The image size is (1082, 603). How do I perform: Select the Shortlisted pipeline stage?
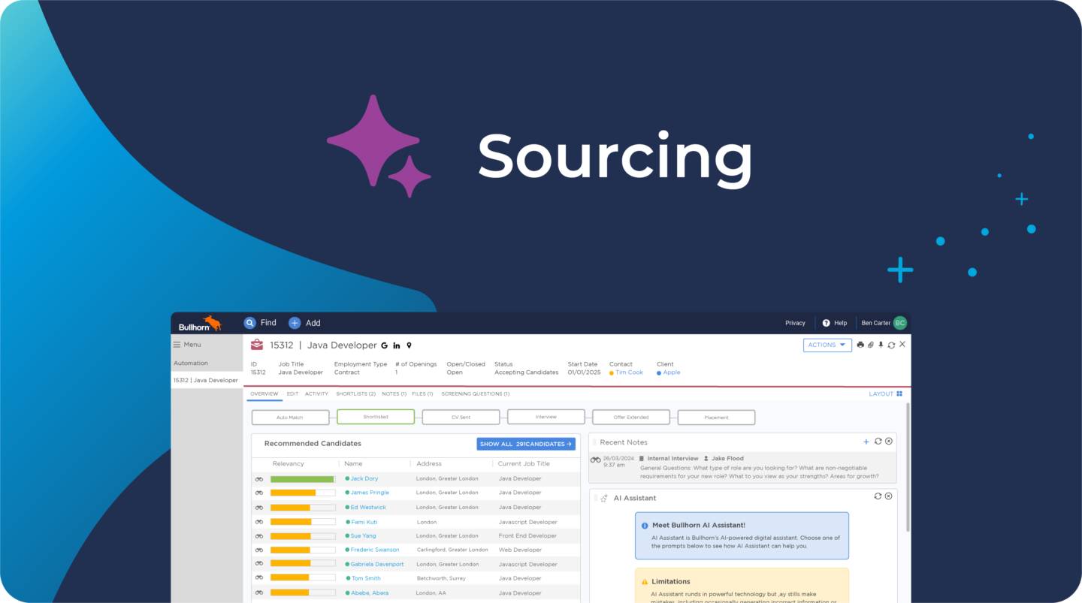376,417
